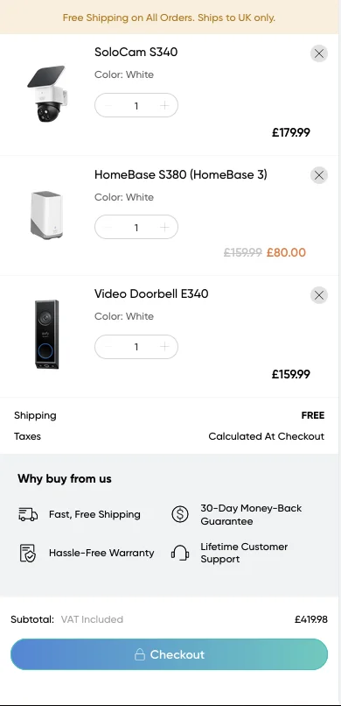341x706 pixels.
Task: Open the HomeBase S380 product image
Action: pos(47,215)
